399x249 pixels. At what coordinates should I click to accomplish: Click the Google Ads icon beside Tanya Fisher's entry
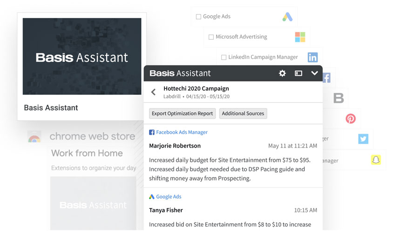[152, 196]
